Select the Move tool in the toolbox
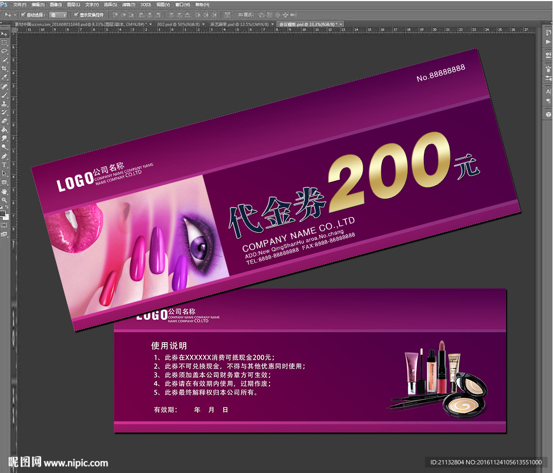The height and width of the screenshot is (473, 553). (x=4, y=34)
